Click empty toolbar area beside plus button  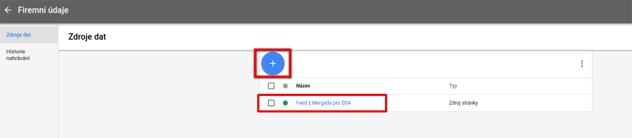pyautogui.click(x=433, y=64)
